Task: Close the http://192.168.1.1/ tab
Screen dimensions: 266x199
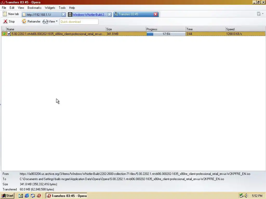Action: (63, 15)
